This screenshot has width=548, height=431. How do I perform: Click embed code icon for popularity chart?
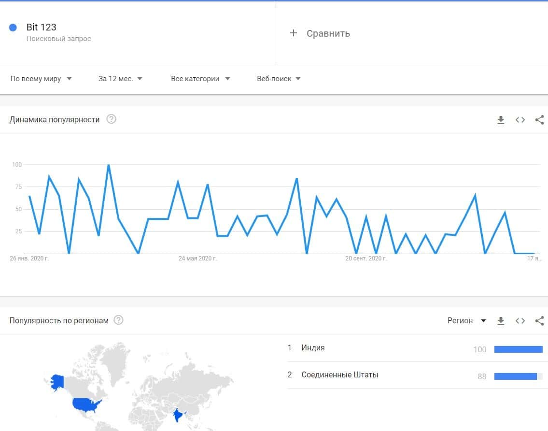click(520, 120)
